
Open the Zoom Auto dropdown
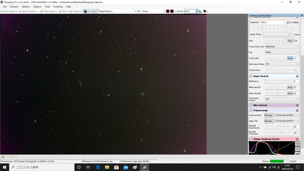coord(197,11)
